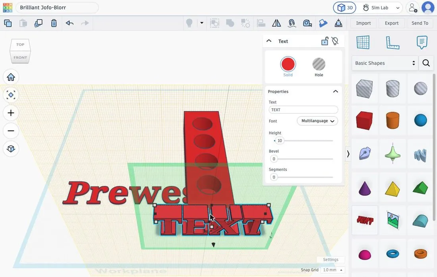Click the Duplicate and repeat icon
This screenshot has width=437, height=277.
pyautogui.click(x=38, y=23)
